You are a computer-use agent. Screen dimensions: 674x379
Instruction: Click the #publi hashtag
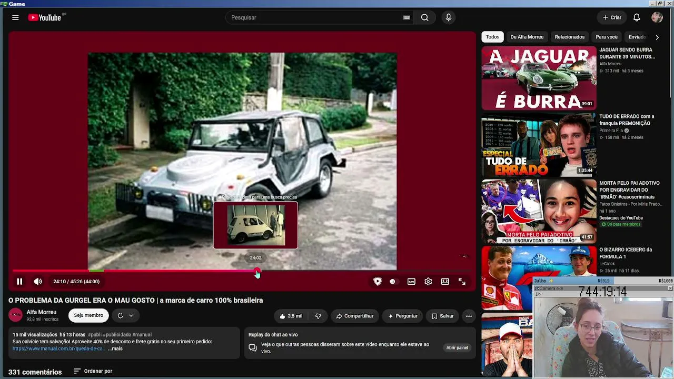pos(94,335)
